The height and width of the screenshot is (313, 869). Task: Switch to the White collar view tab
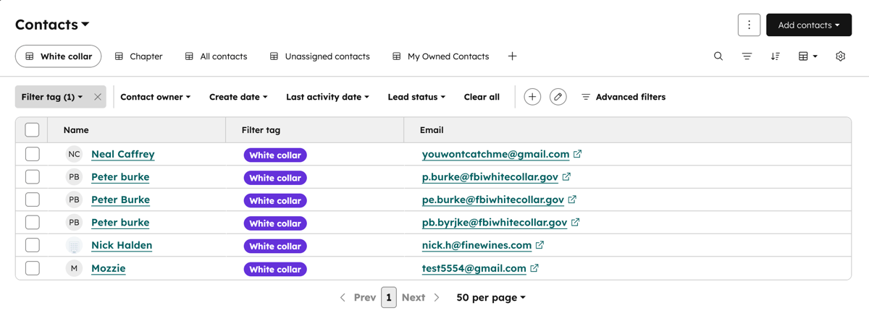pos(58,56)
